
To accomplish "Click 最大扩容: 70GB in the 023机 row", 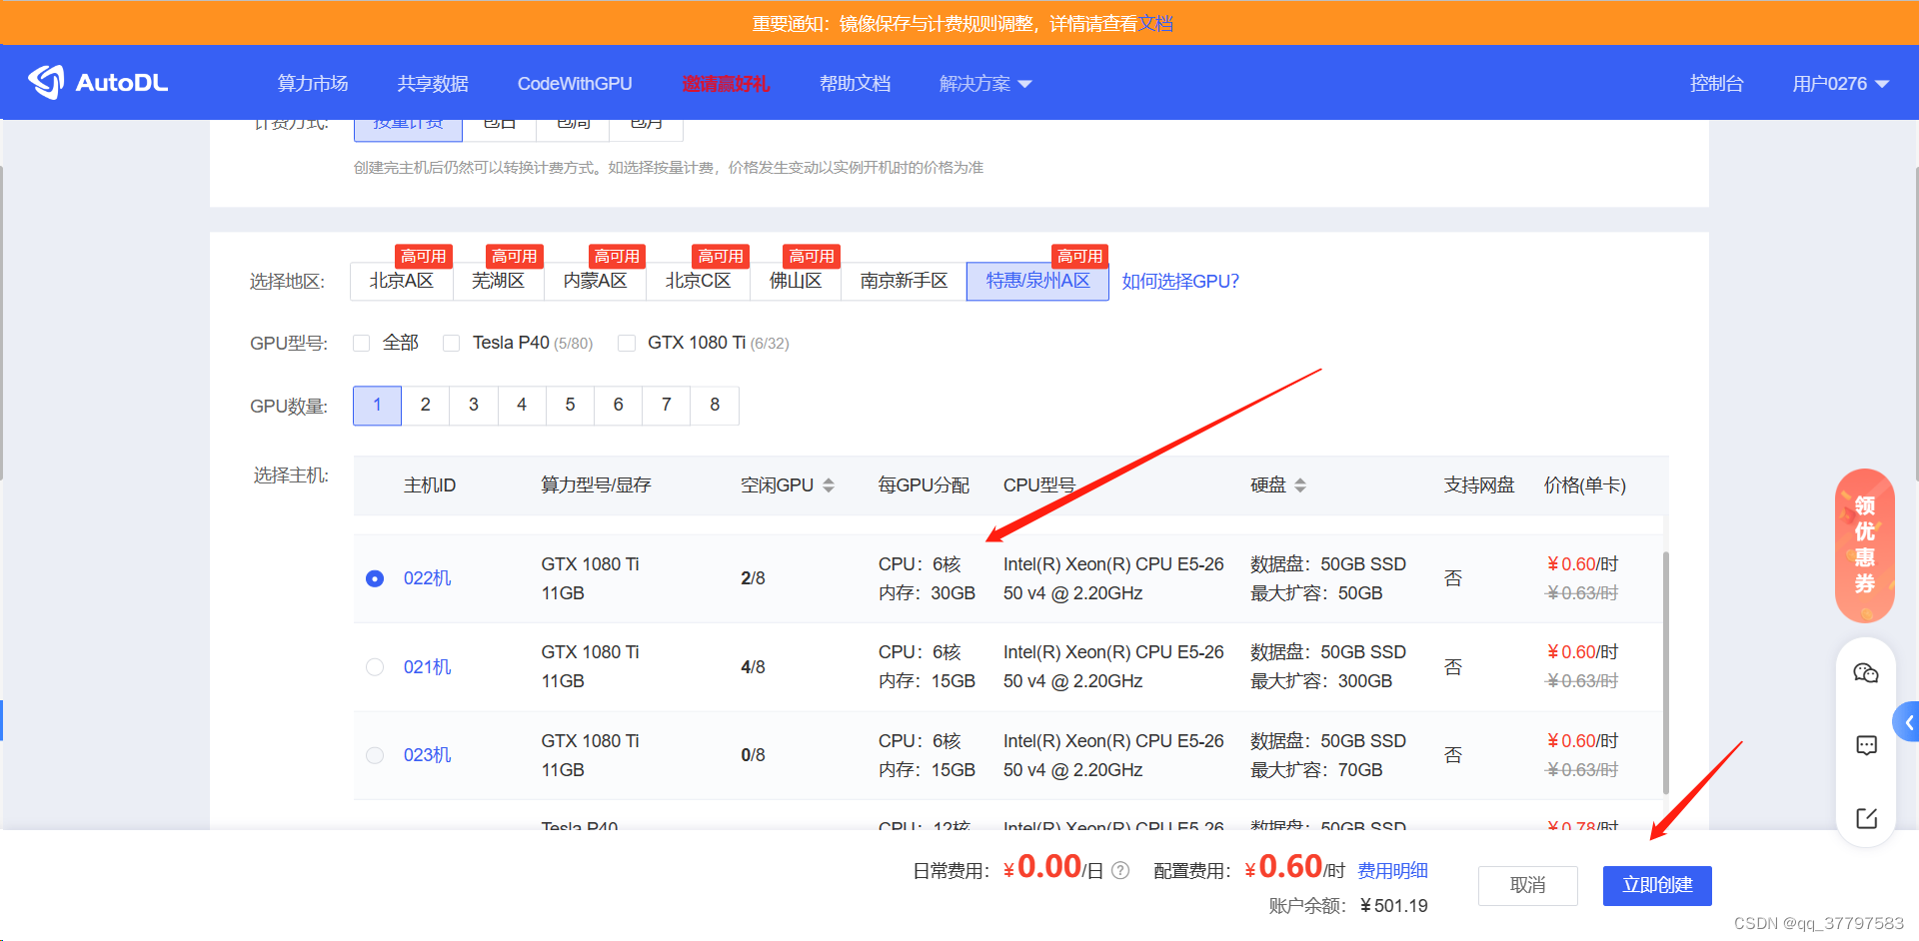I will [x=1316, y=770].
